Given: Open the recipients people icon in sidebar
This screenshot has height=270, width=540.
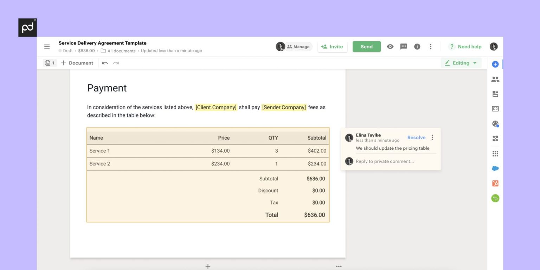Looking at the screenshot, I should (x=495, y=79).
